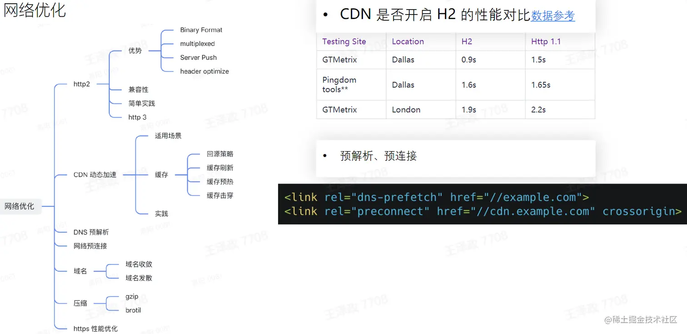687x334 pixels.
Task: Select the https 性能优化 node
Action: pos(95,329)
